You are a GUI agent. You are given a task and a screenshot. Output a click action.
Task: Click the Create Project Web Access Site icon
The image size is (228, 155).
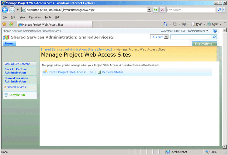pos(45,72)
